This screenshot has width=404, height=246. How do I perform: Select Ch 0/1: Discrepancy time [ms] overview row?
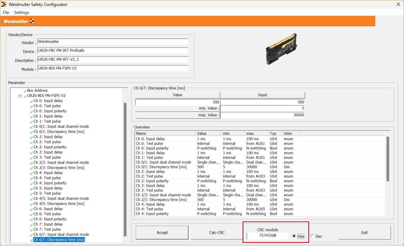pos(259,167)
